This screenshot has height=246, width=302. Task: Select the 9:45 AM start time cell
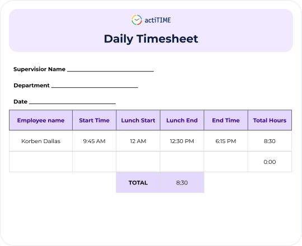point(94,141)
